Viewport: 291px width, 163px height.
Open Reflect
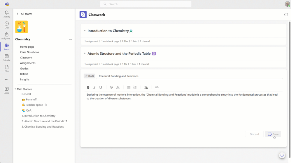click(x=24, y=74)
